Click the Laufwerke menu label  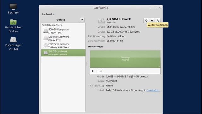pos(48,14)
